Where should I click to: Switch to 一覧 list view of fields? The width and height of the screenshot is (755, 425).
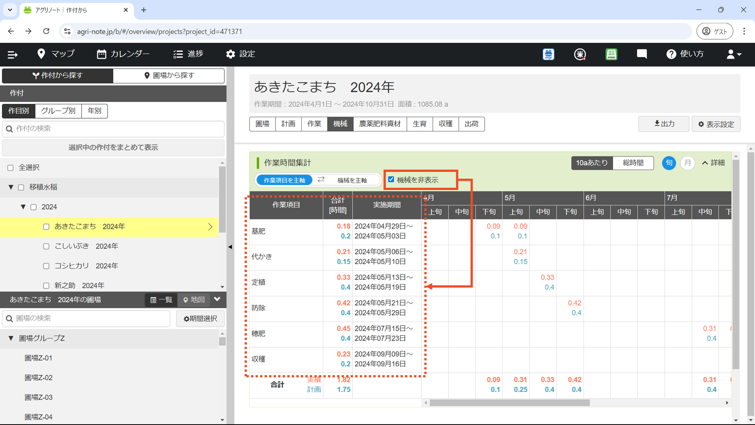pyautogui.click(x=161, y=300)
